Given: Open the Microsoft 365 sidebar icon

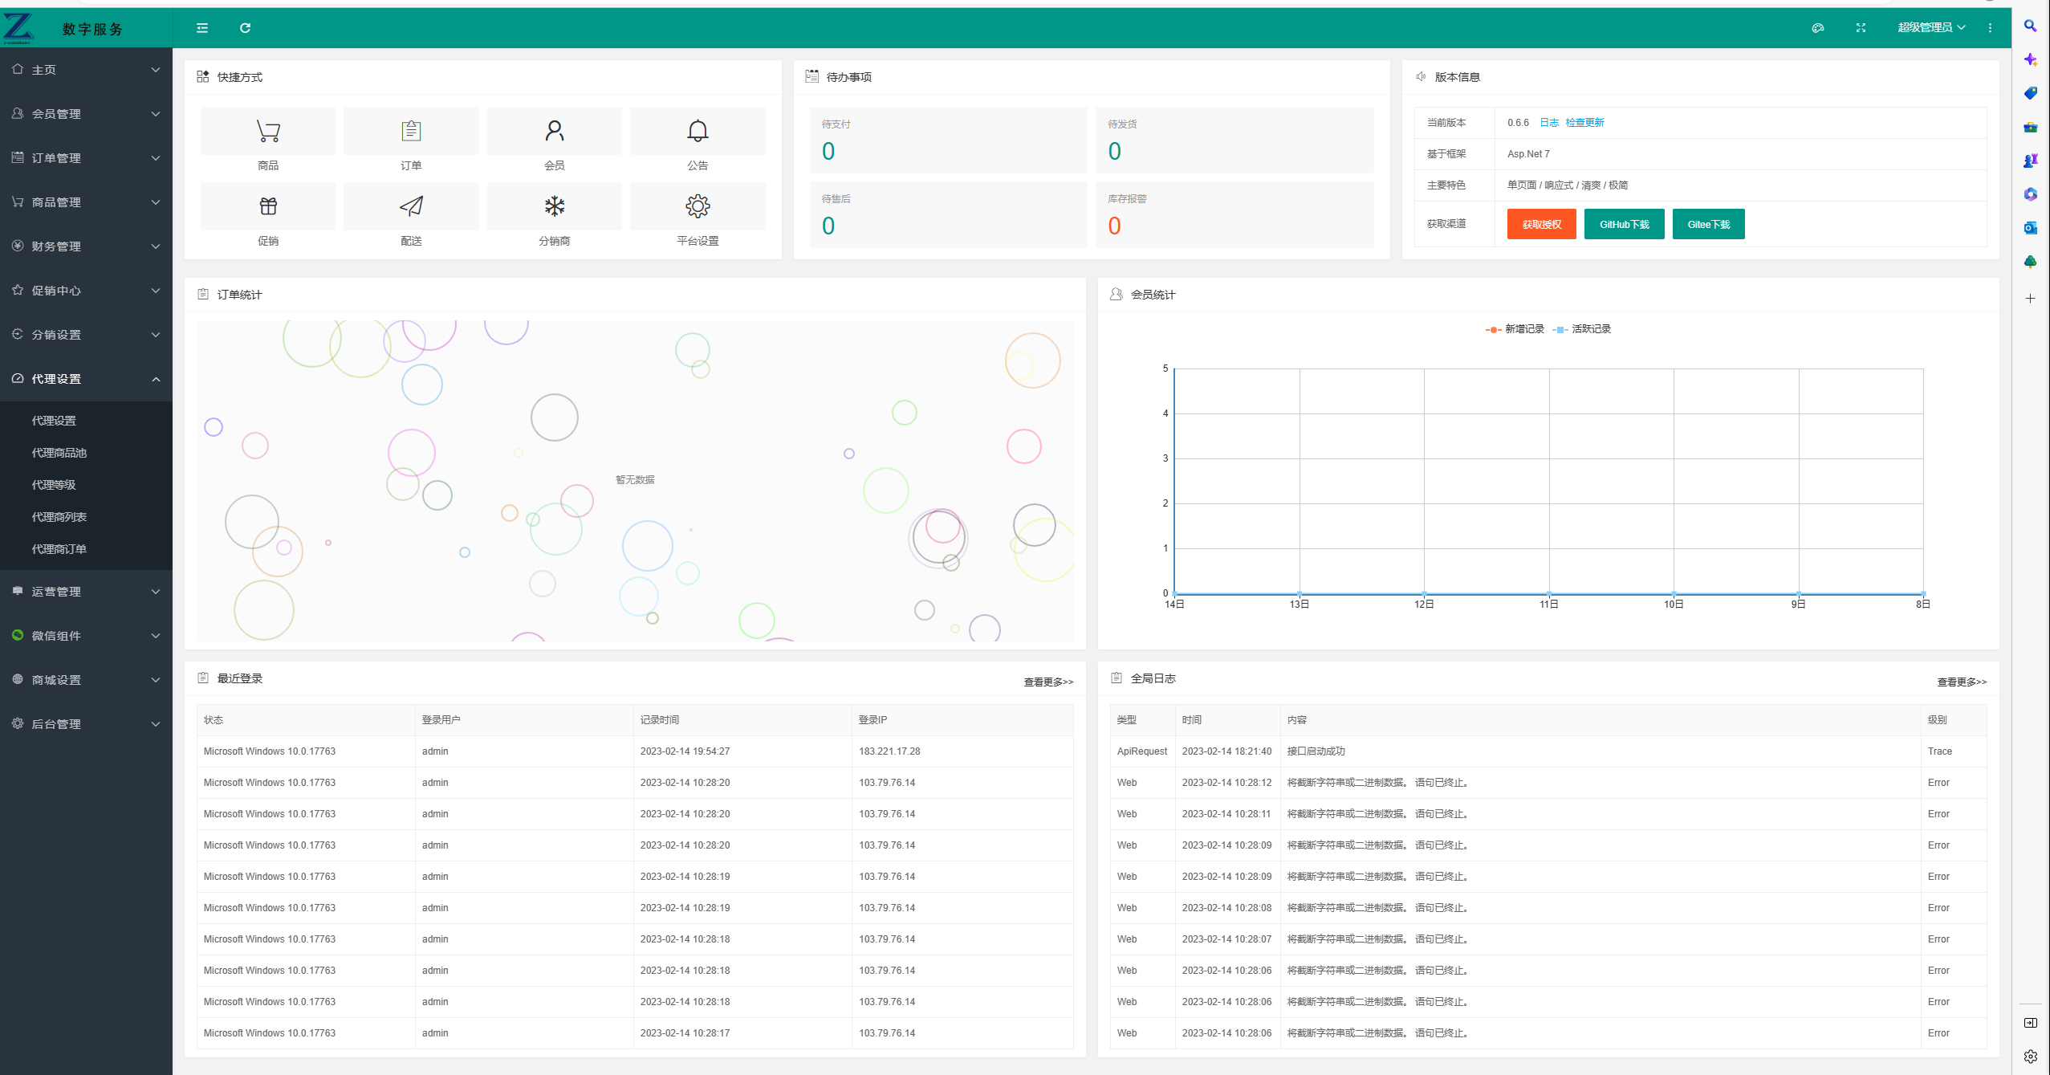Looking at the screenshot, I should [2030, 194].
